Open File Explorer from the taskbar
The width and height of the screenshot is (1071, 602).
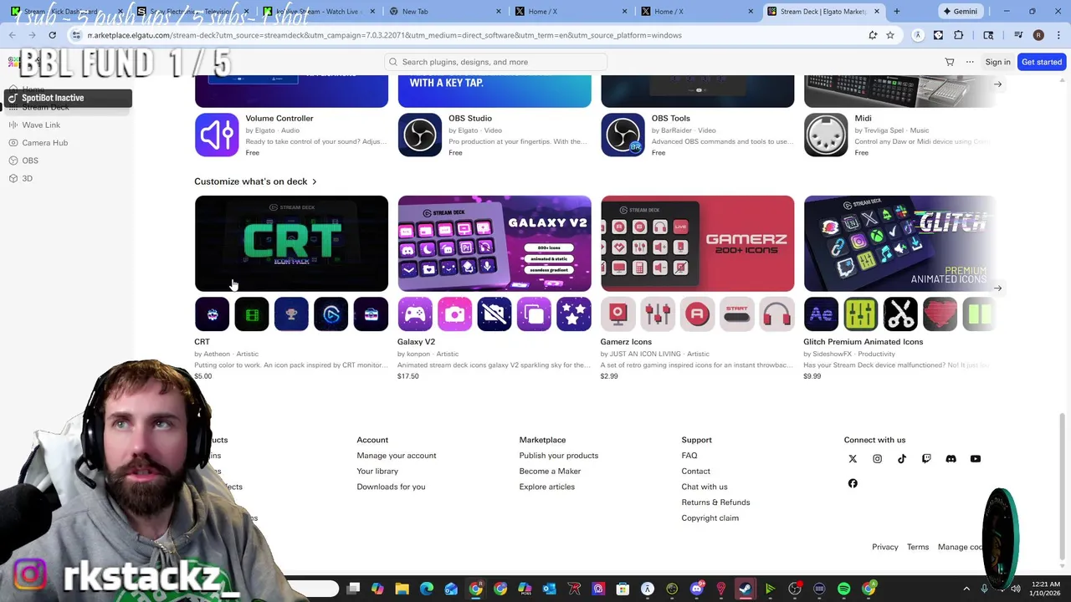click(x=402, y=589)
